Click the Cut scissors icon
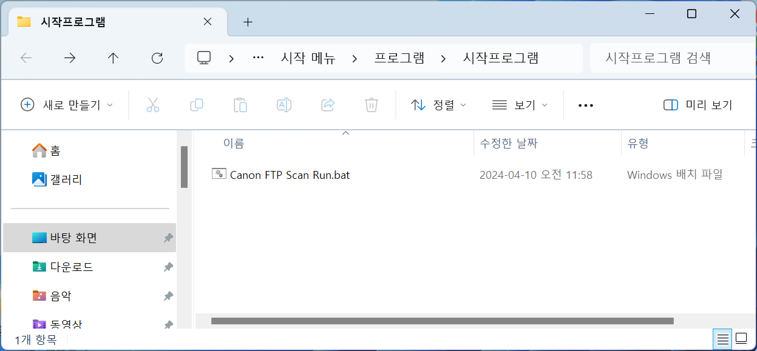Image resolution: width=757 pixels, height=351 pixels. click(153, 105)
